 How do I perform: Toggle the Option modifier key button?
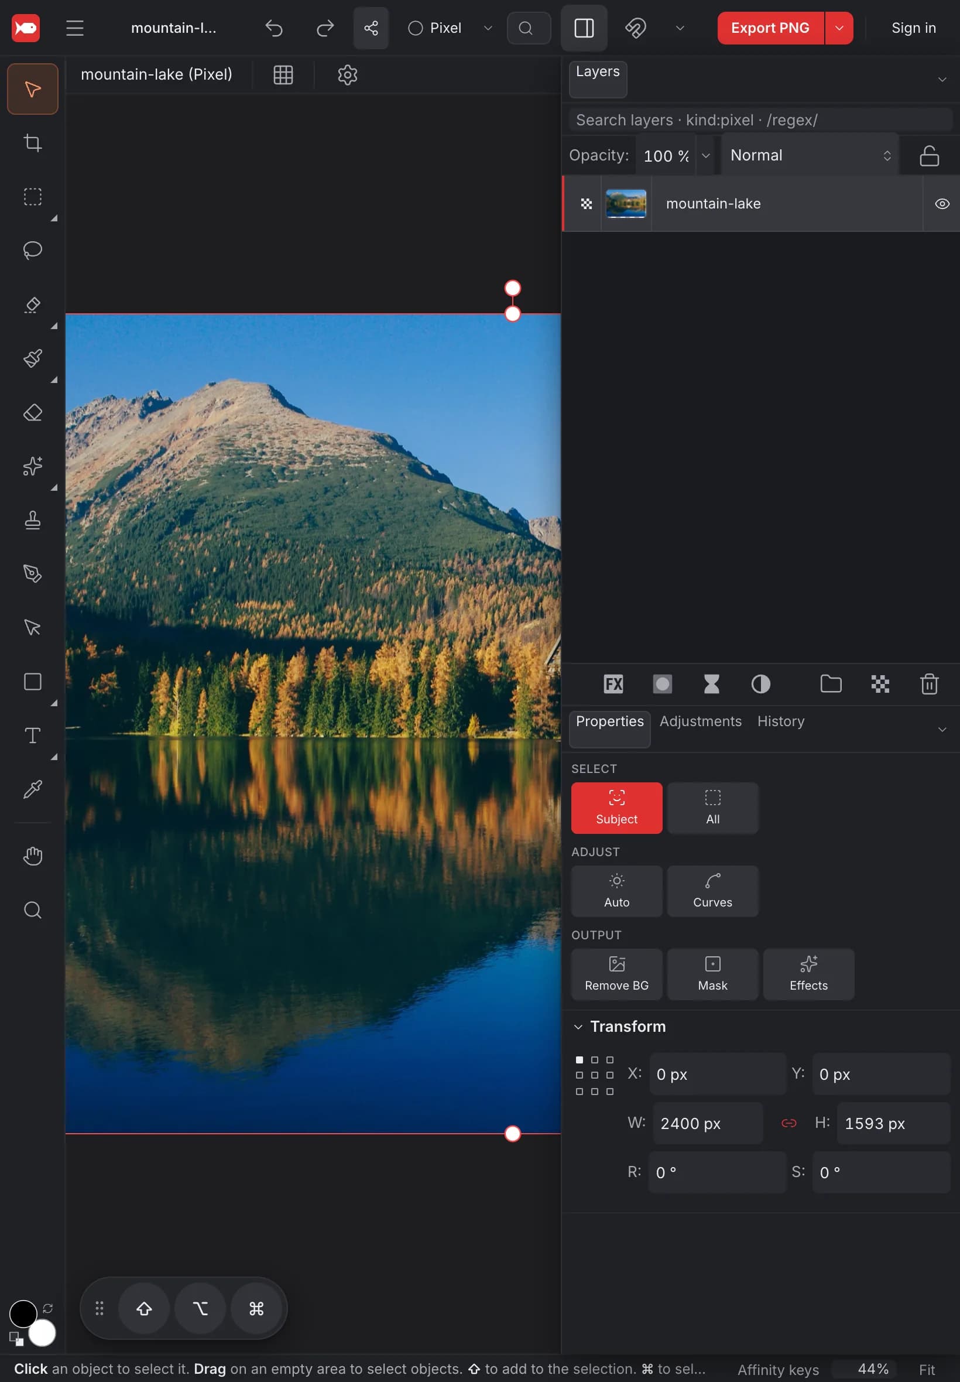(x=200, y=1309)
